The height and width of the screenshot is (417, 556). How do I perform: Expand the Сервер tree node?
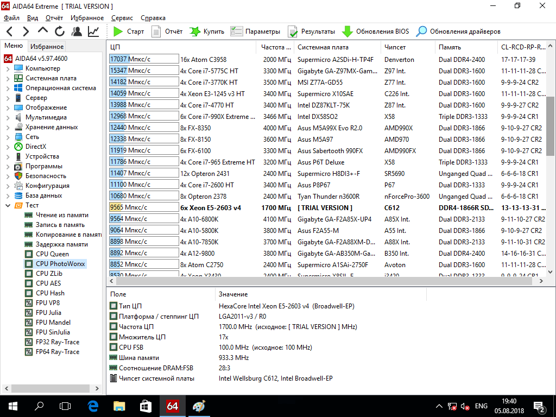coord(8,98)
